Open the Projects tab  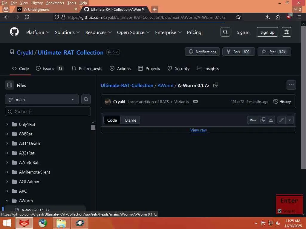click(149, 69)
